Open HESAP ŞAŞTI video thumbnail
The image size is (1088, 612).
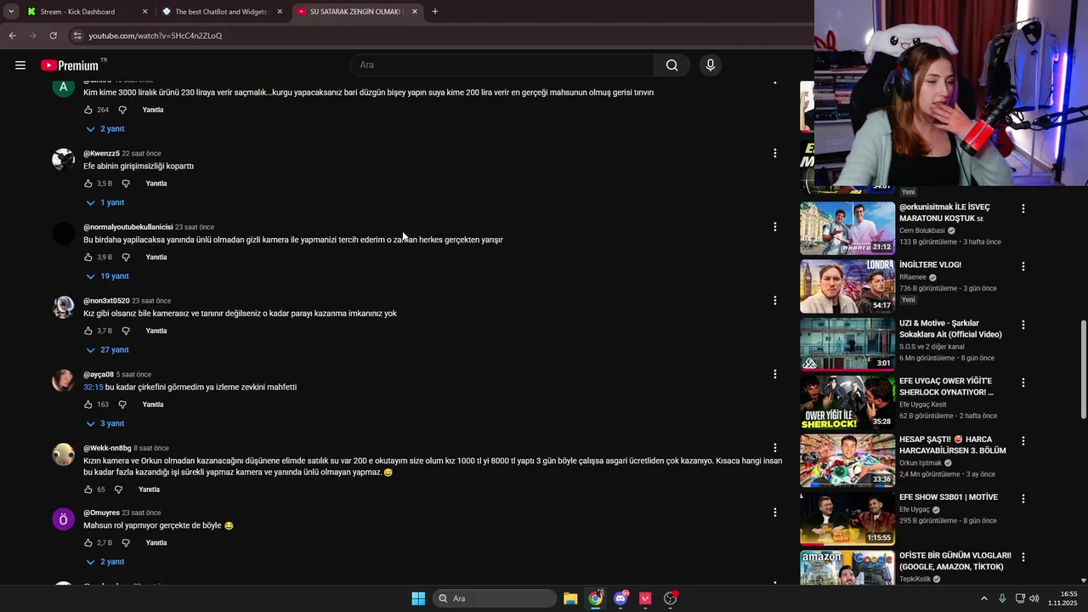pyautogui.click(x=847, y=461)
